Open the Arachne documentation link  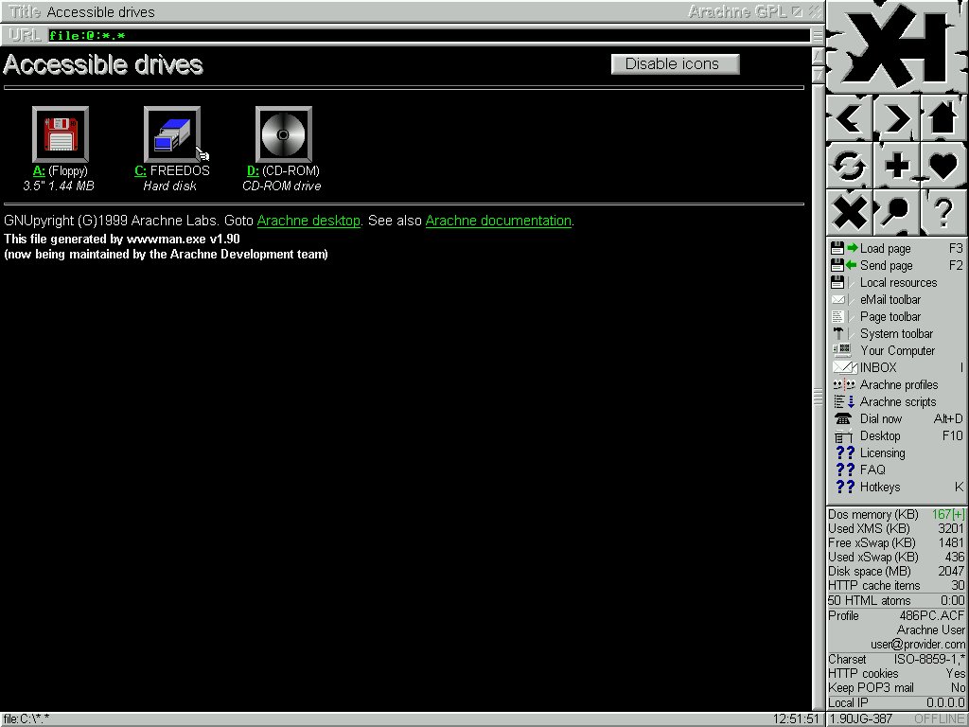(498, 221)
